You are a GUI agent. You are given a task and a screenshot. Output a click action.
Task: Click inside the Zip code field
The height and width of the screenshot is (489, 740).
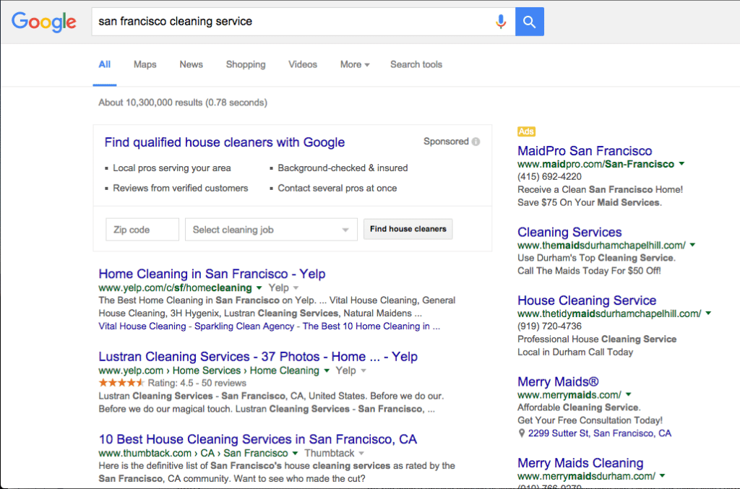[x=142, y=229]
